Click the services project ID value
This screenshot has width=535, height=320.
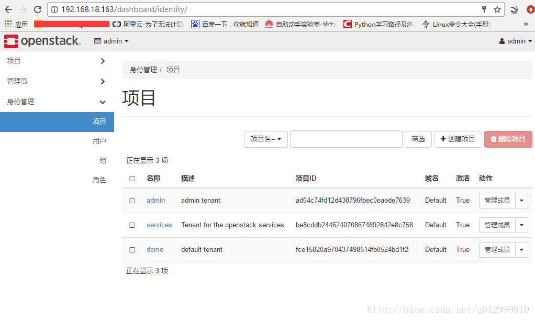tap(354, 225)
